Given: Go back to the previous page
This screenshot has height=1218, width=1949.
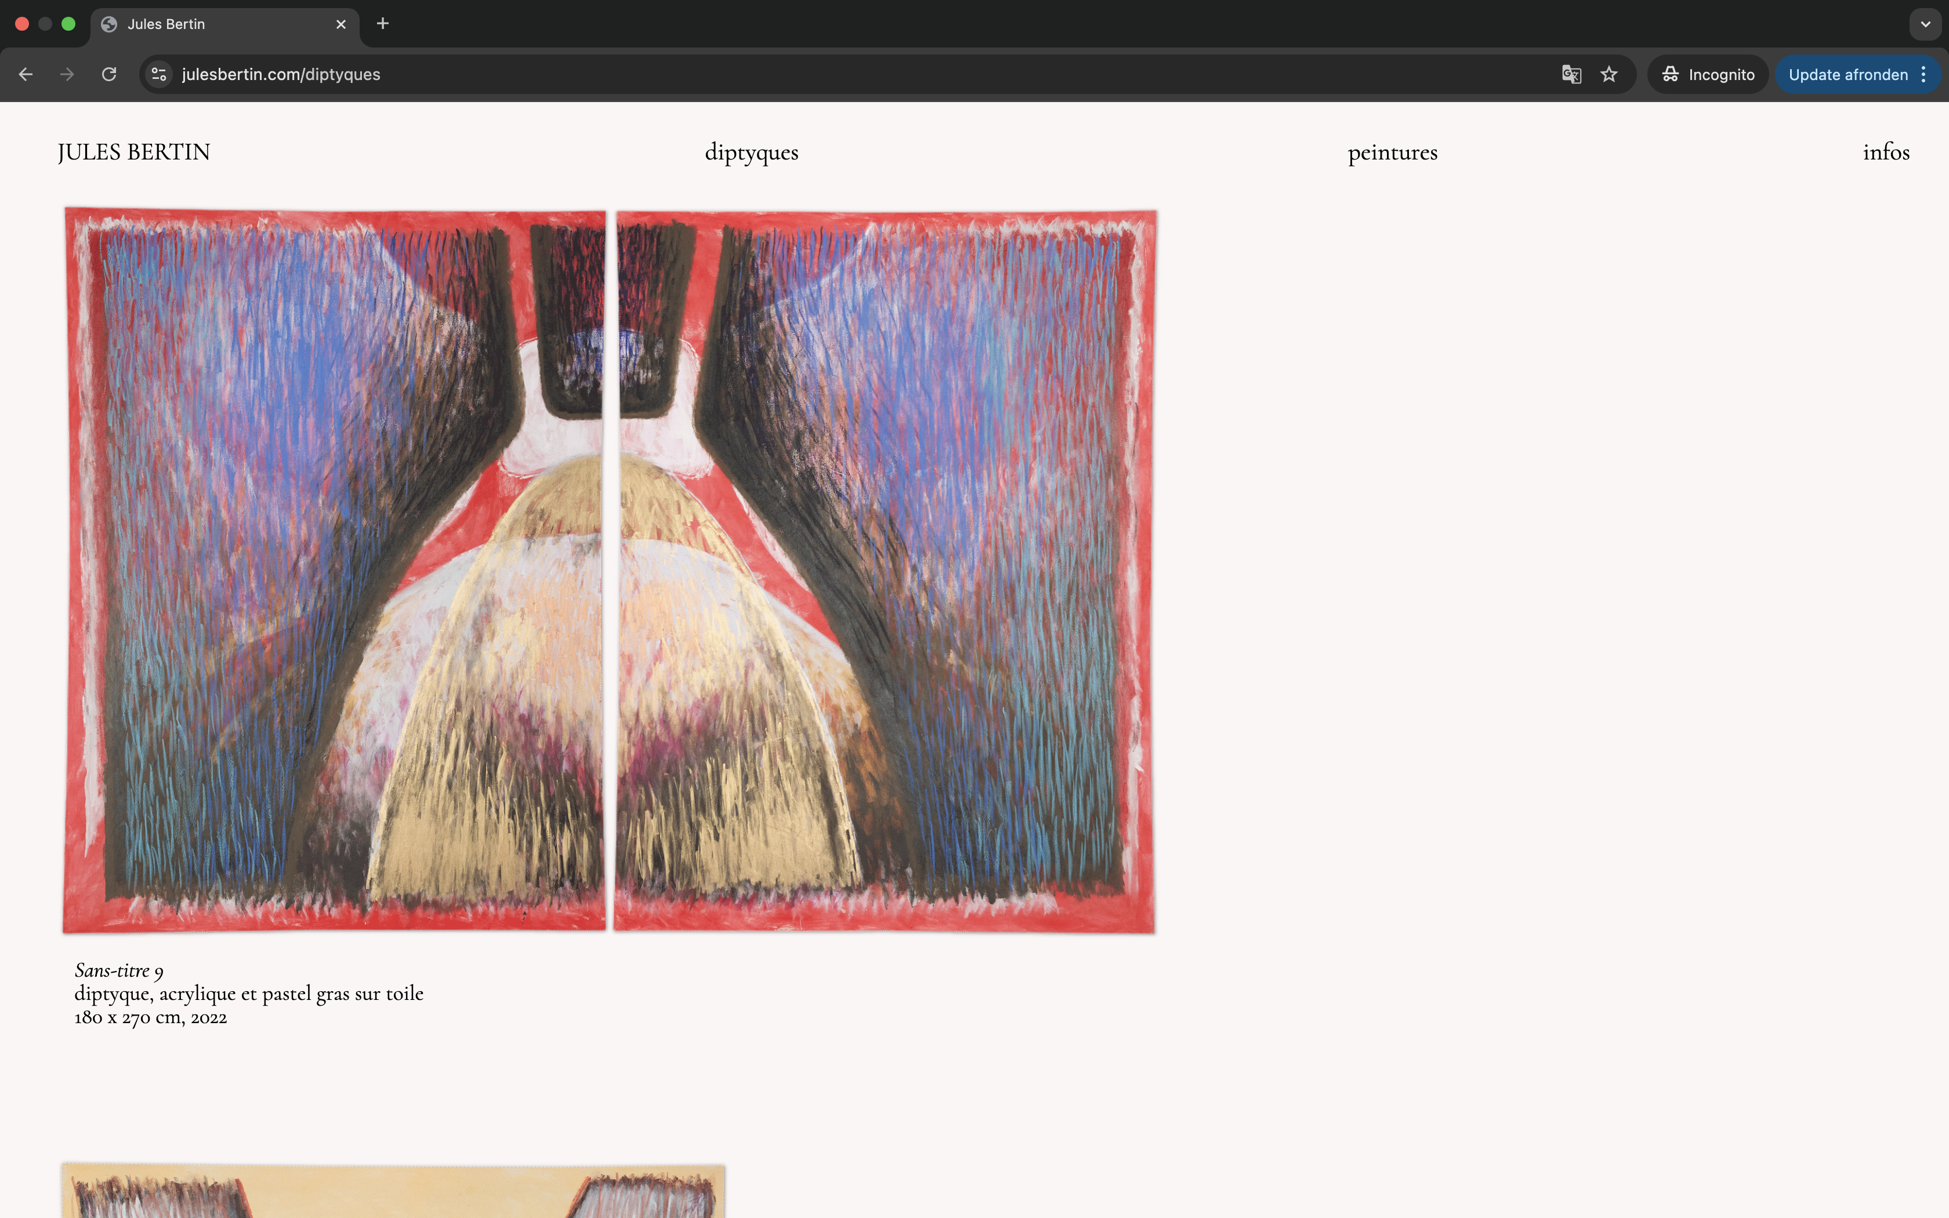Looking at the screenshot, I should 26,74.
